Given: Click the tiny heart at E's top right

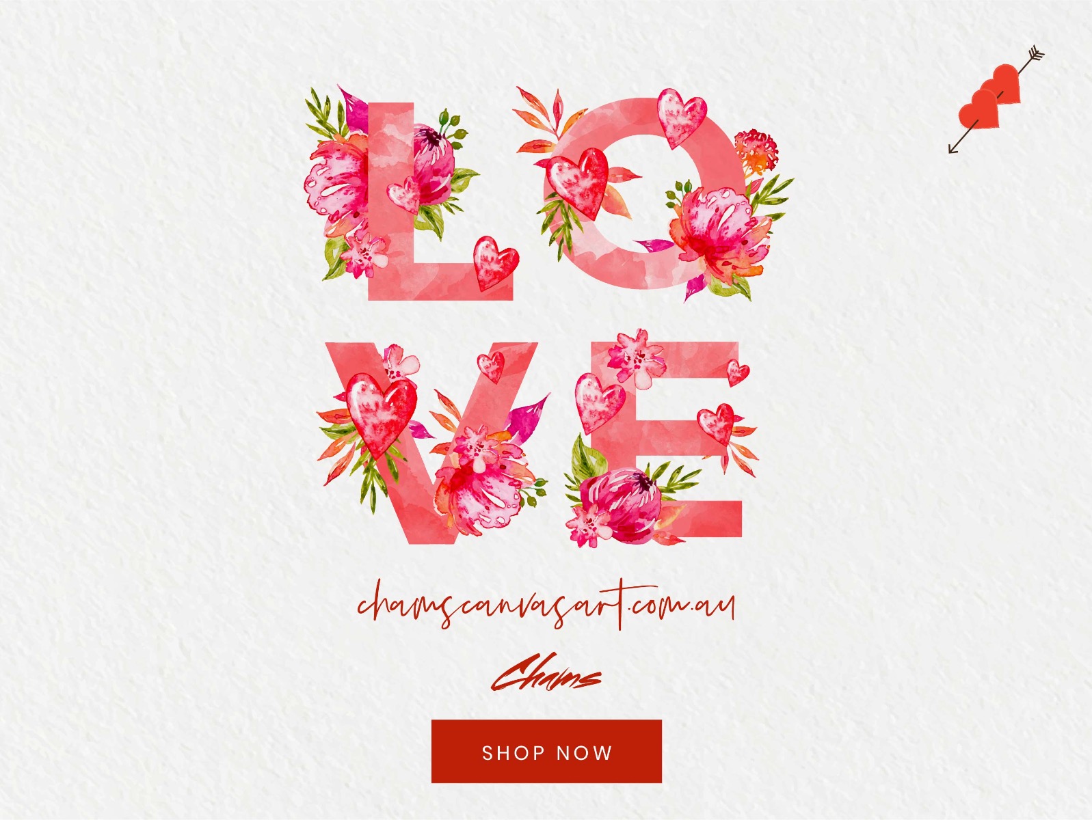Looking at the screenshot, I should 737,373.
